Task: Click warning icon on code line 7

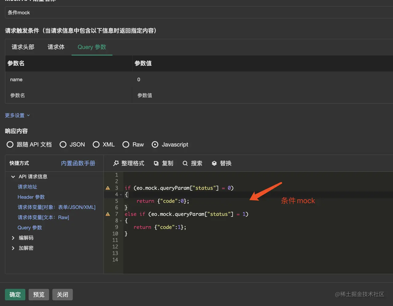Action: coord(108,214)
